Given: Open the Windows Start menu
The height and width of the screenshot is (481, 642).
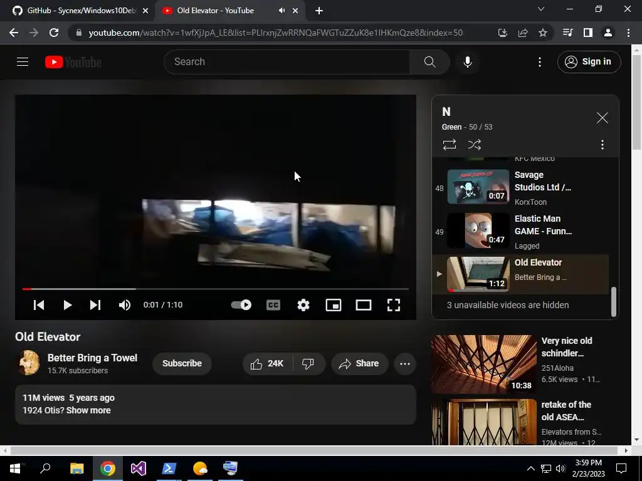Looking at the screenshot, I should pos(15,468).
